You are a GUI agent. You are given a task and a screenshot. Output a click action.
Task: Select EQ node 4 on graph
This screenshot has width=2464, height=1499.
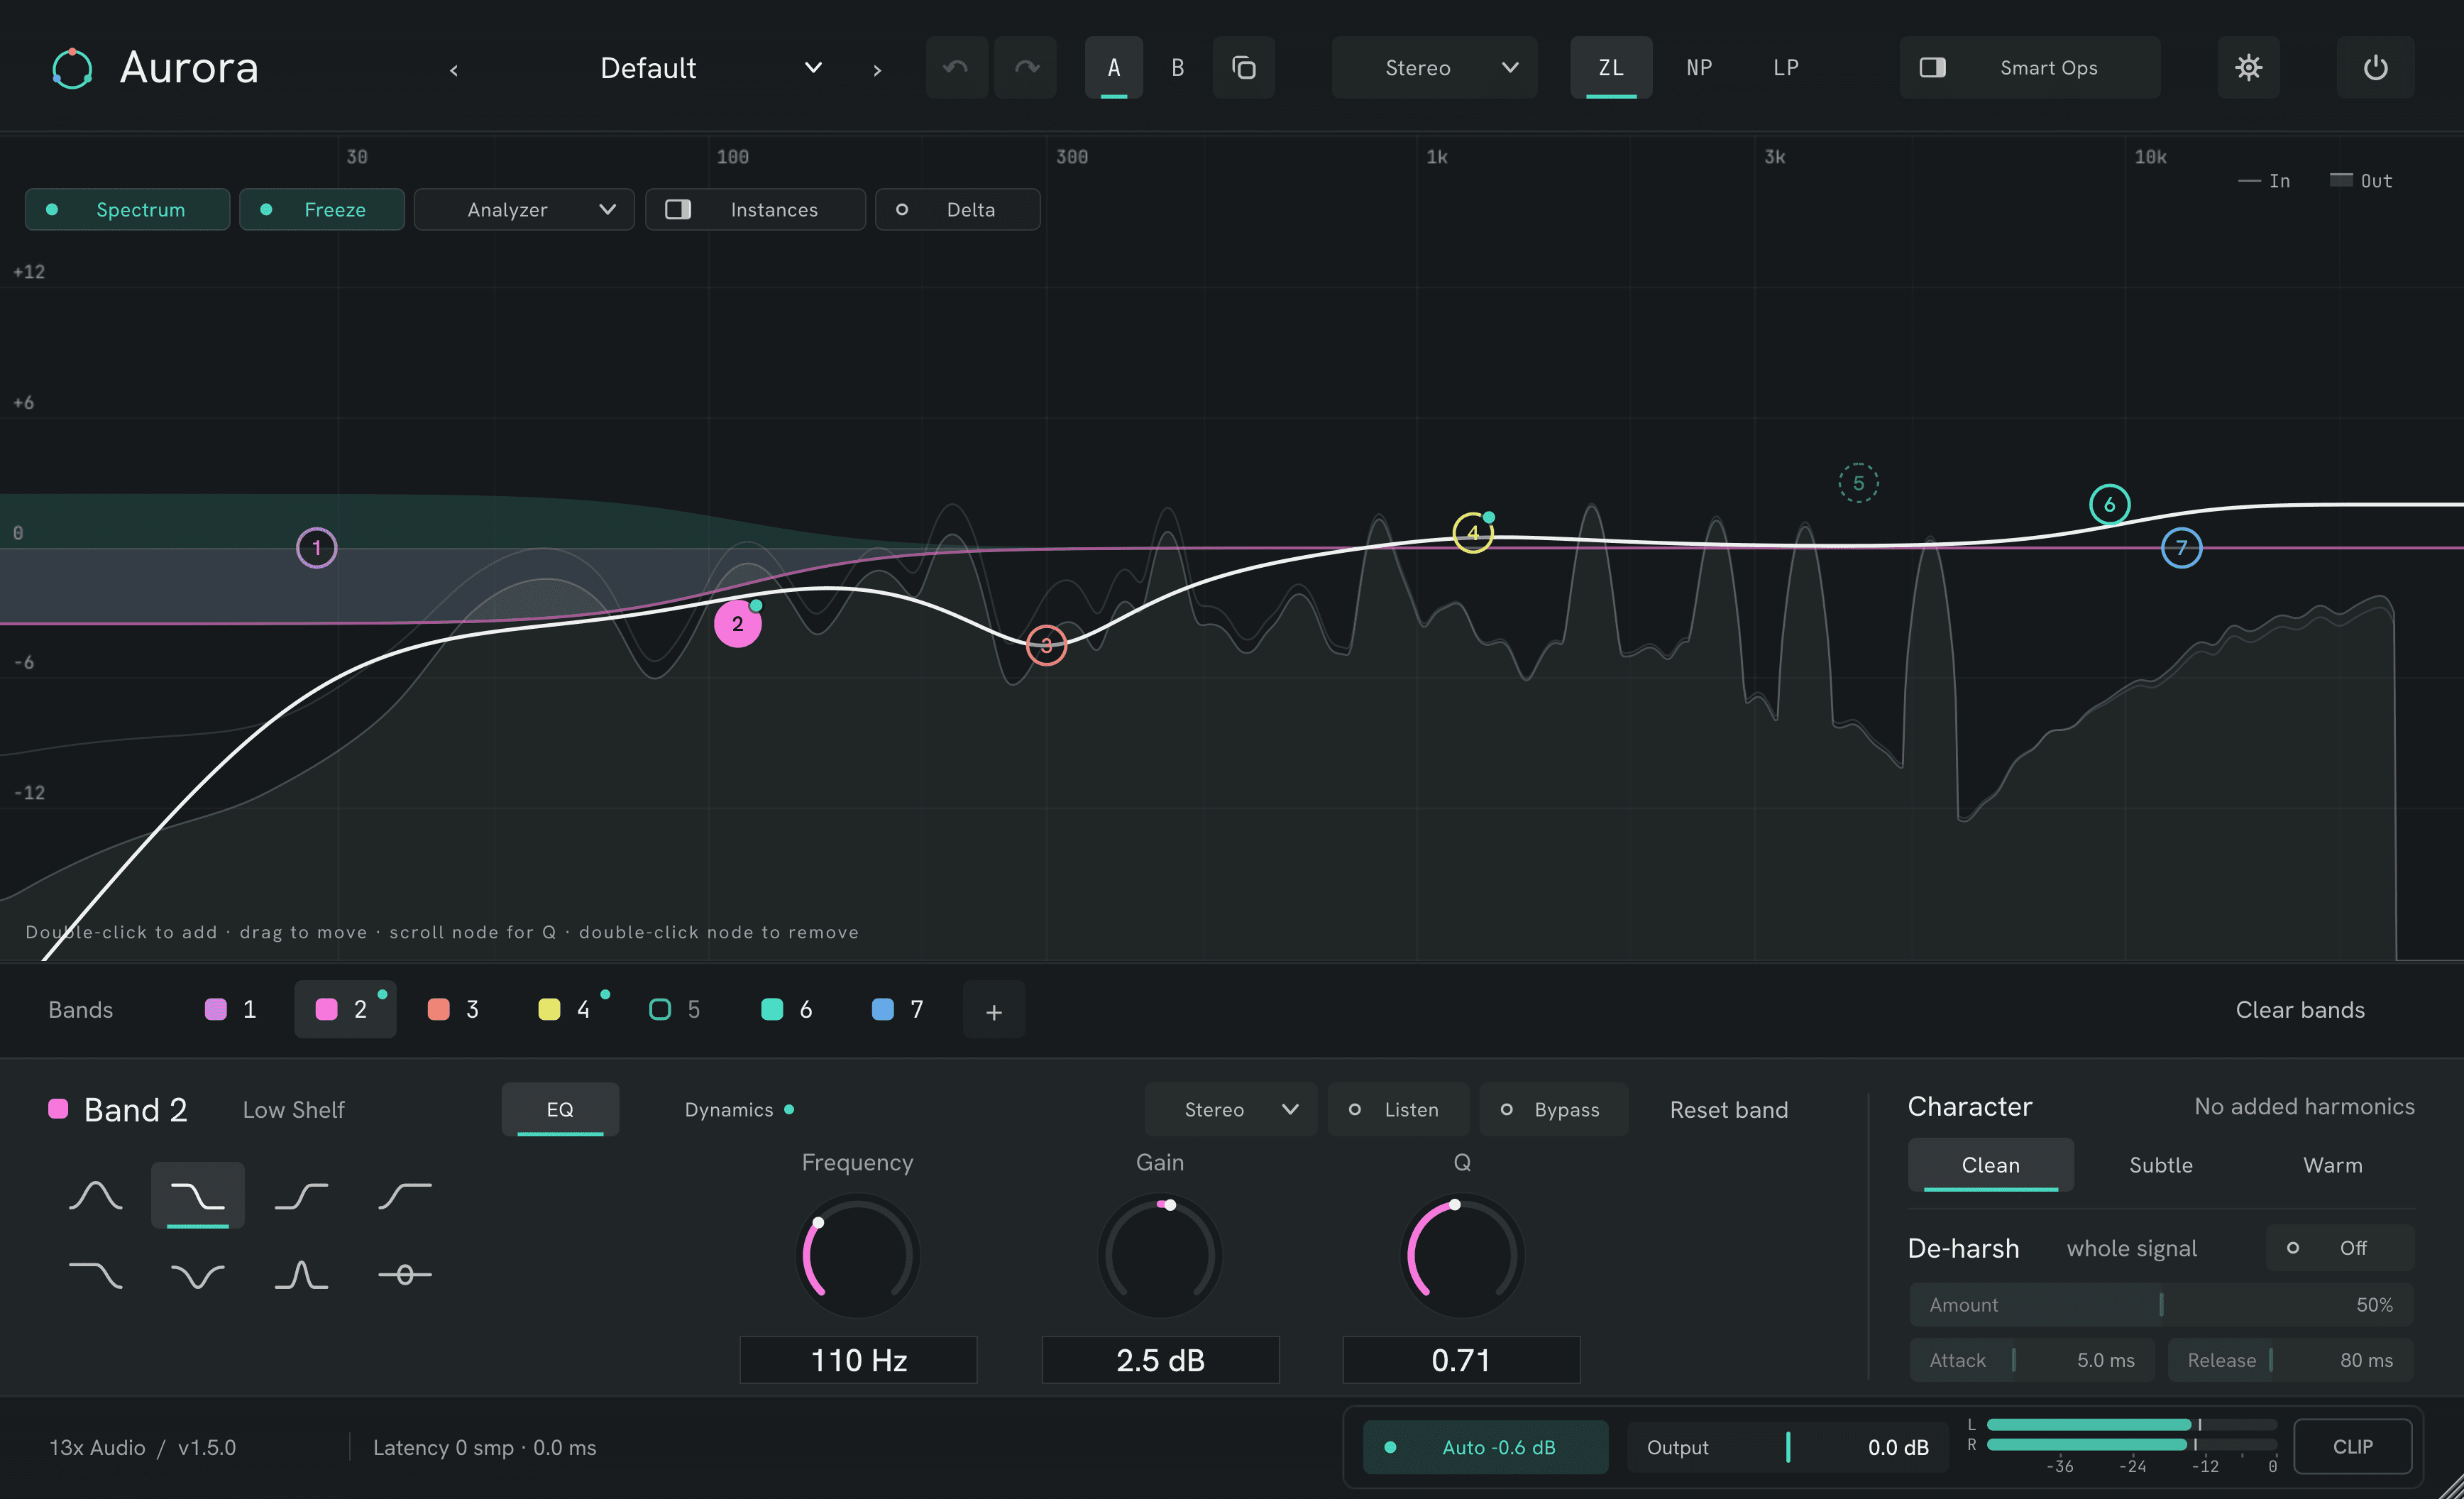point(1472,533)
